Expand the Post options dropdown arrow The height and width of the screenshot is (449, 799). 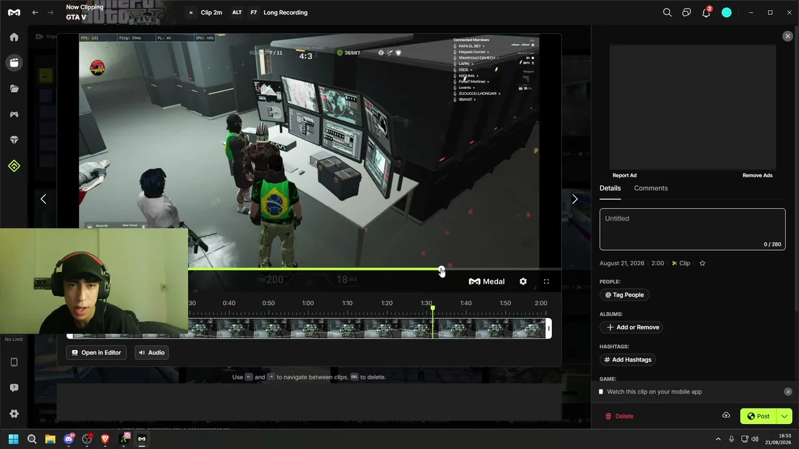pos(784,416)
